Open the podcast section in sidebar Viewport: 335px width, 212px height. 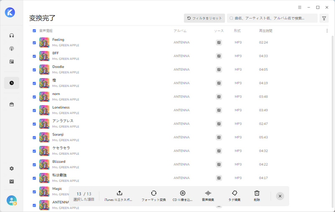[x=12, y=49]
